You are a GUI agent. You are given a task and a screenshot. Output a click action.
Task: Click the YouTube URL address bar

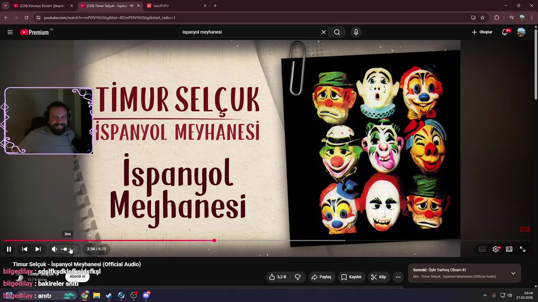(x=252, y=18)
